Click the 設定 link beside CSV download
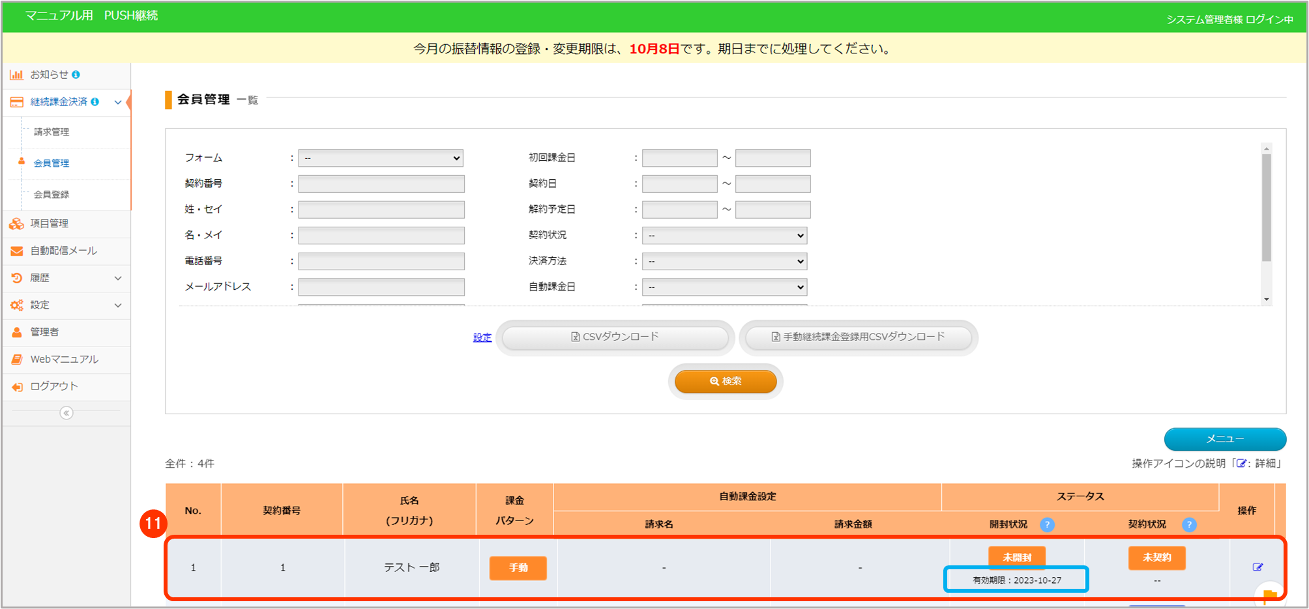The width and height of the screenshot is (1309, 609). (x=482, y=337)
